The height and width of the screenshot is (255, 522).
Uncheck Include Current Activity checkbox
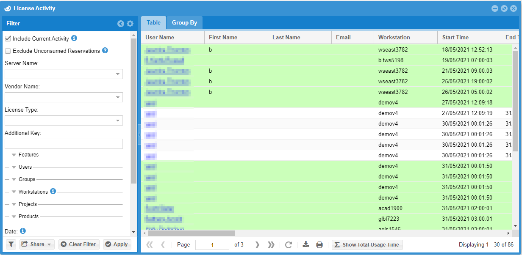8,38
